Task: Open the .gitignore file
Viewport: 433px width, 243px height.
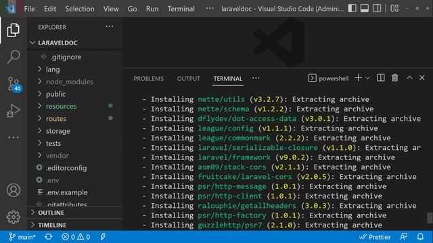Action: (x=74, y=57)
